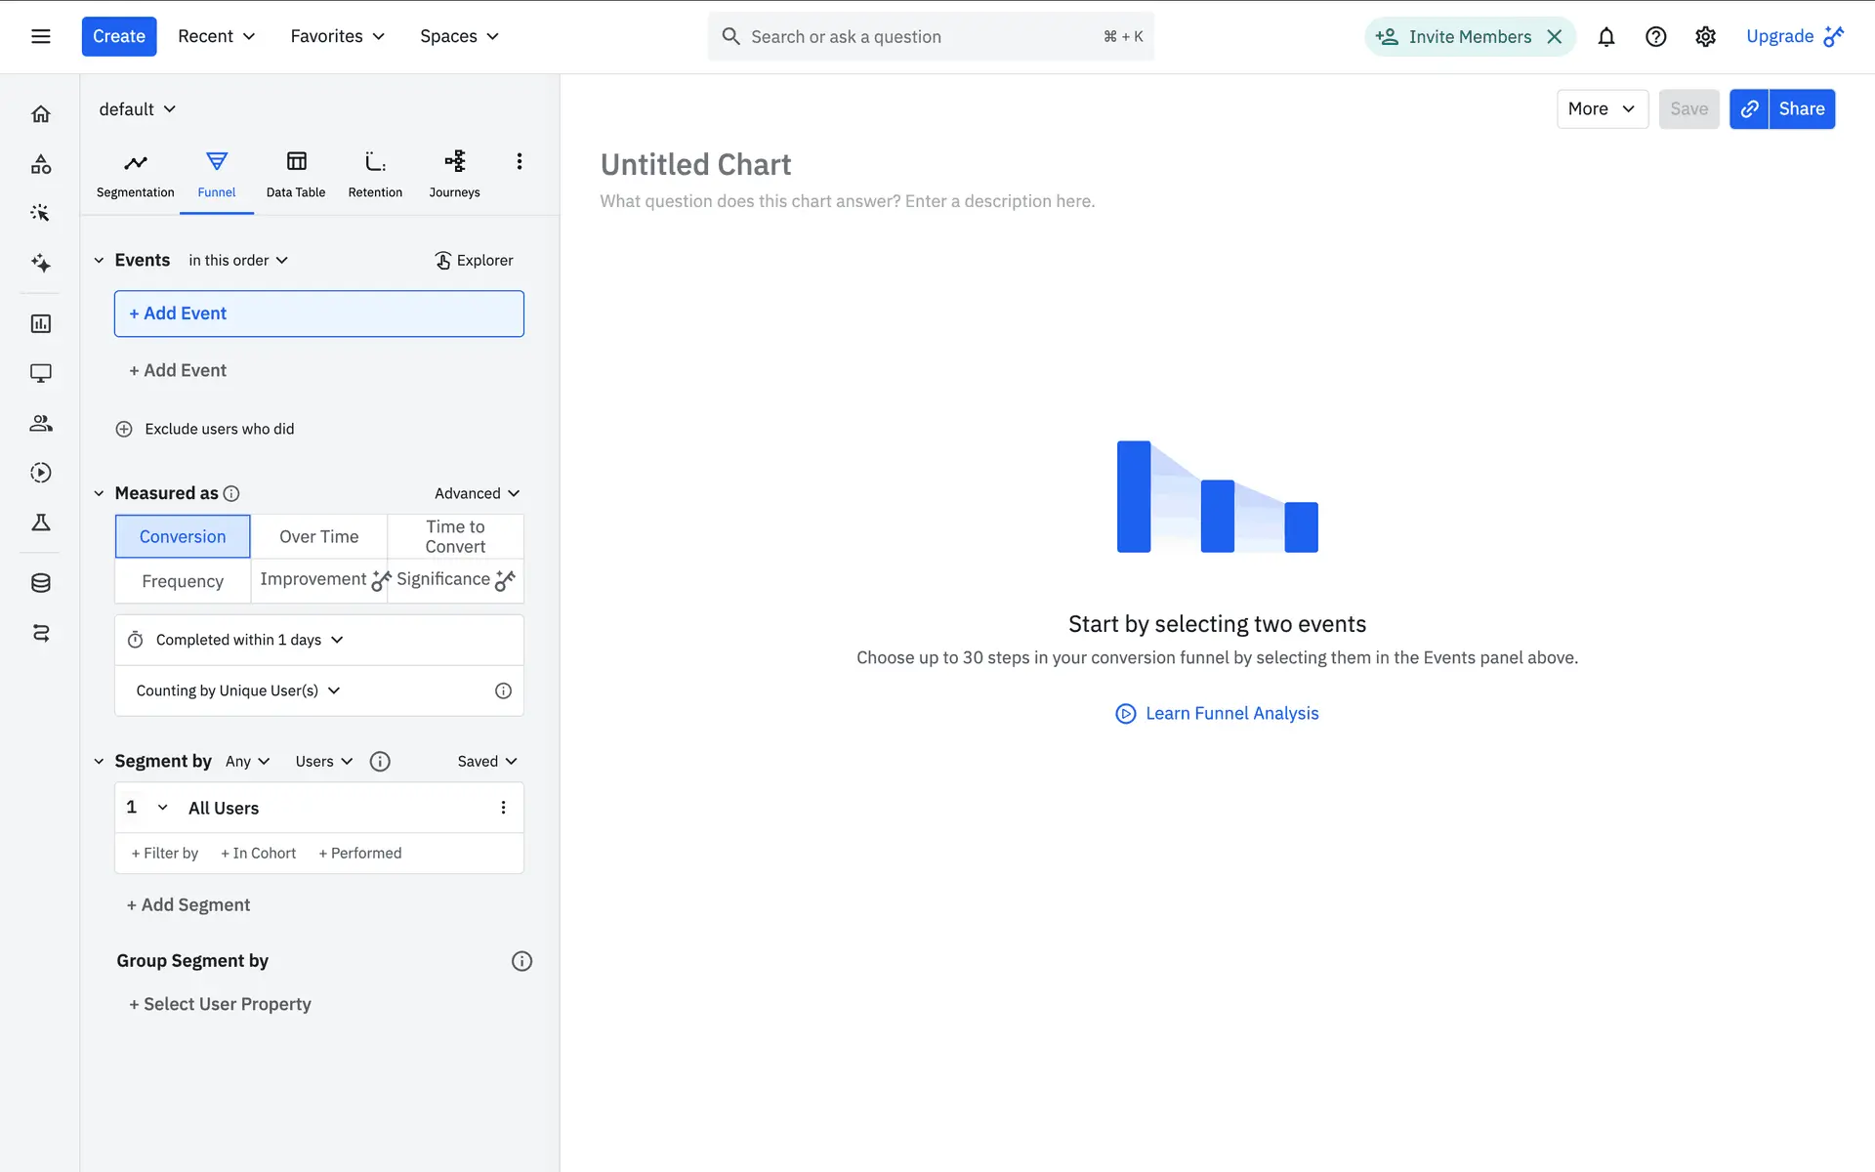Switch to the Retention chart tab
The image size is (1875, 1172).
375,174
